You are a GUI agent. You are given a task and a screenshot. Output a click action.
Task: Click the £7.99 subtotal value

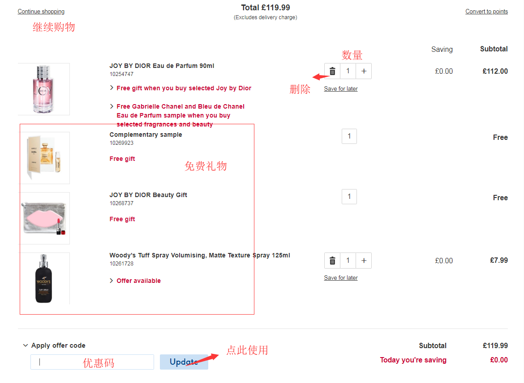coord(499,261)
